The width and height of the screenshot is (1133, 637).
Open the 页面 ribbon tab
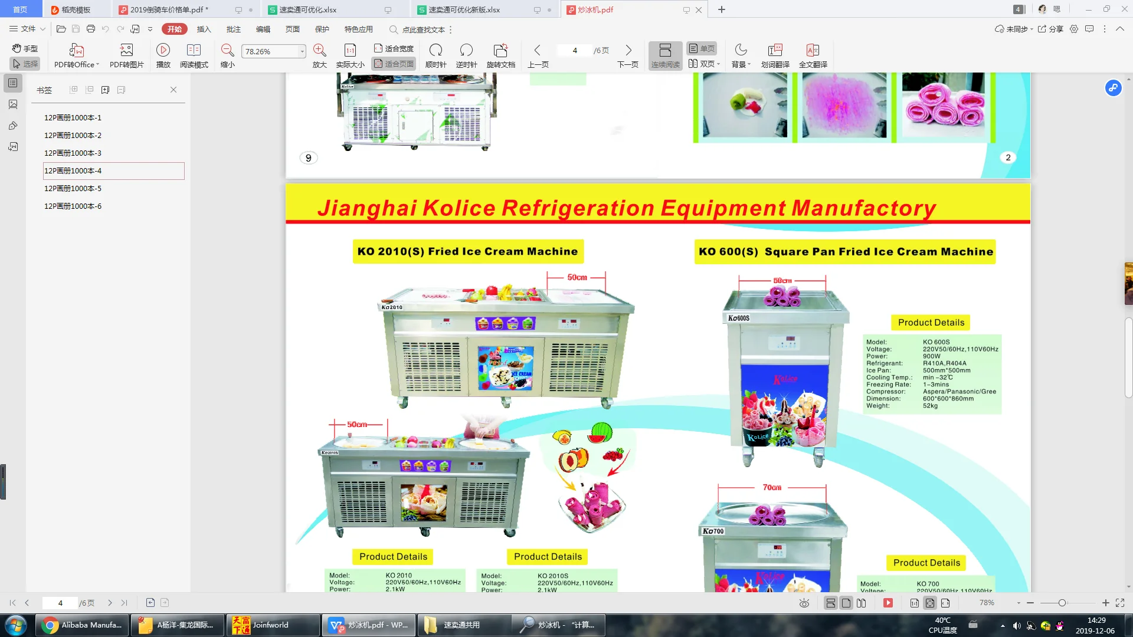pyautogui.click(x=292, y=29)
